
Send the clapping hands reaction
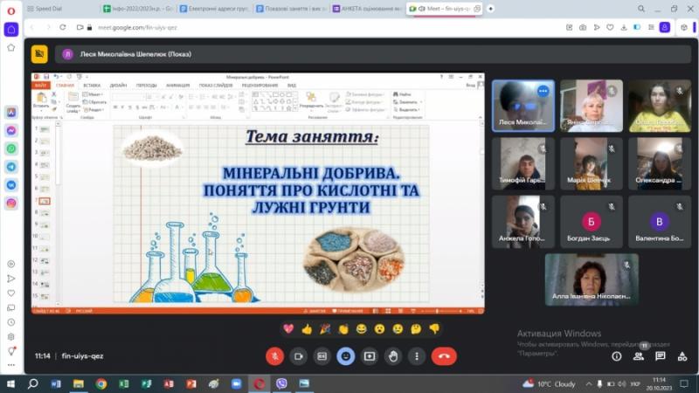343,329
